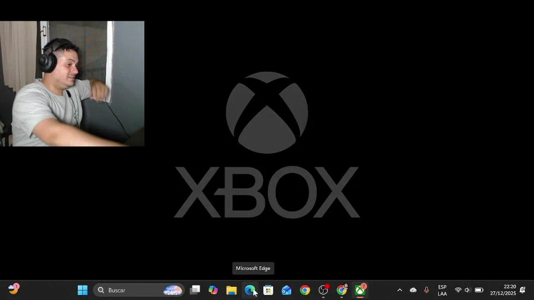The image size is (534, 300).
Task: Open Task View in the taskbar
Action: pyautogui.click(x=195, y=290)
